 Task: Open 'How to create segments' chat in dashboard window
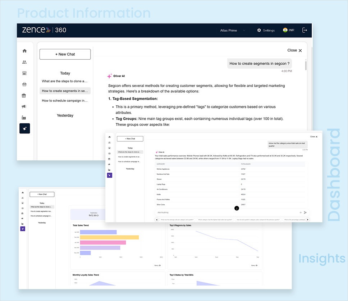coord(41,211)
